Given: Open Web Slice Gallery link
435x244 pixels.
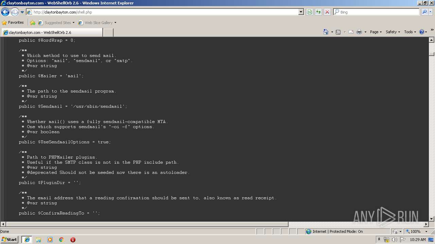Looking at the screenshot, I should pos(95,23).
